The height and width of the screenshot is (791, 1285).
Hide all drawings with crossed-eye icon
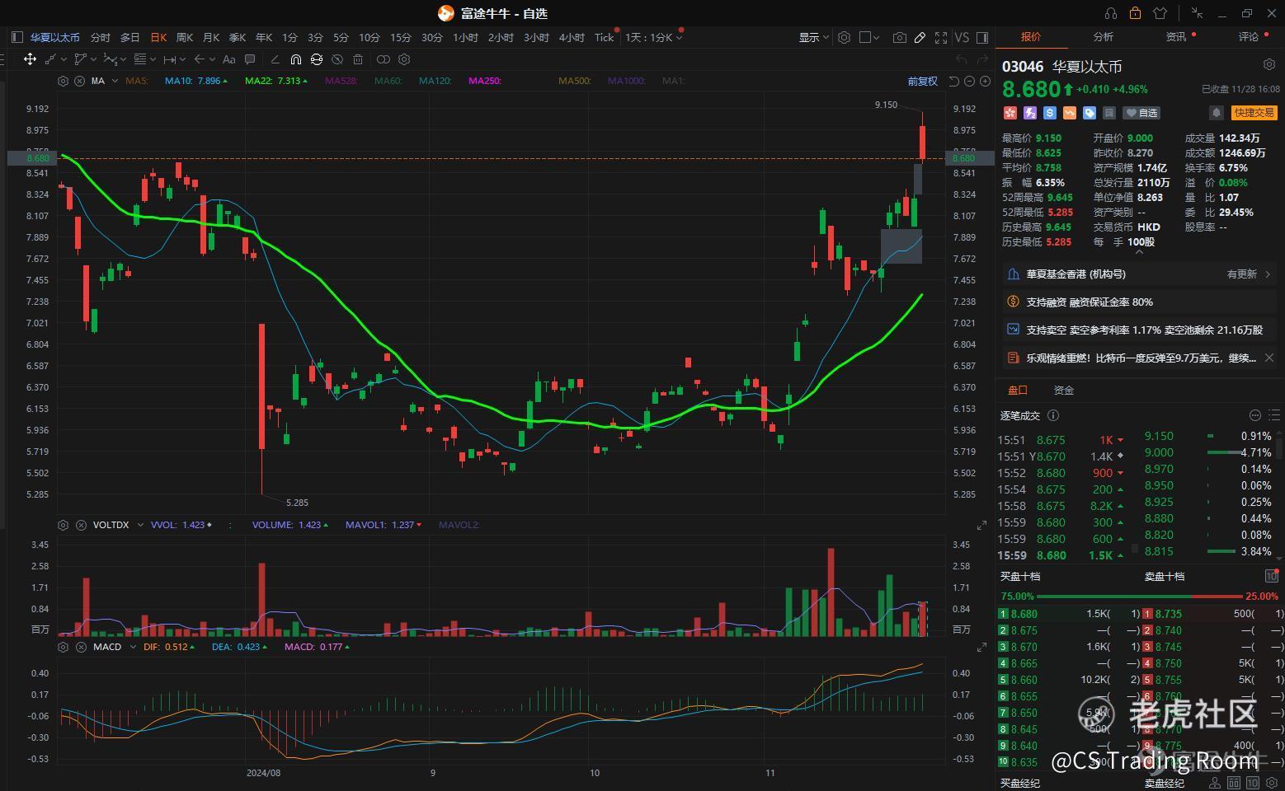[337, 59]
